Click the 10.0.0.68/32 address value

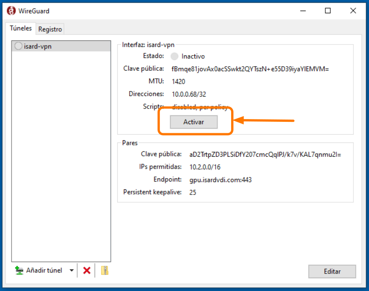[189, 94]
